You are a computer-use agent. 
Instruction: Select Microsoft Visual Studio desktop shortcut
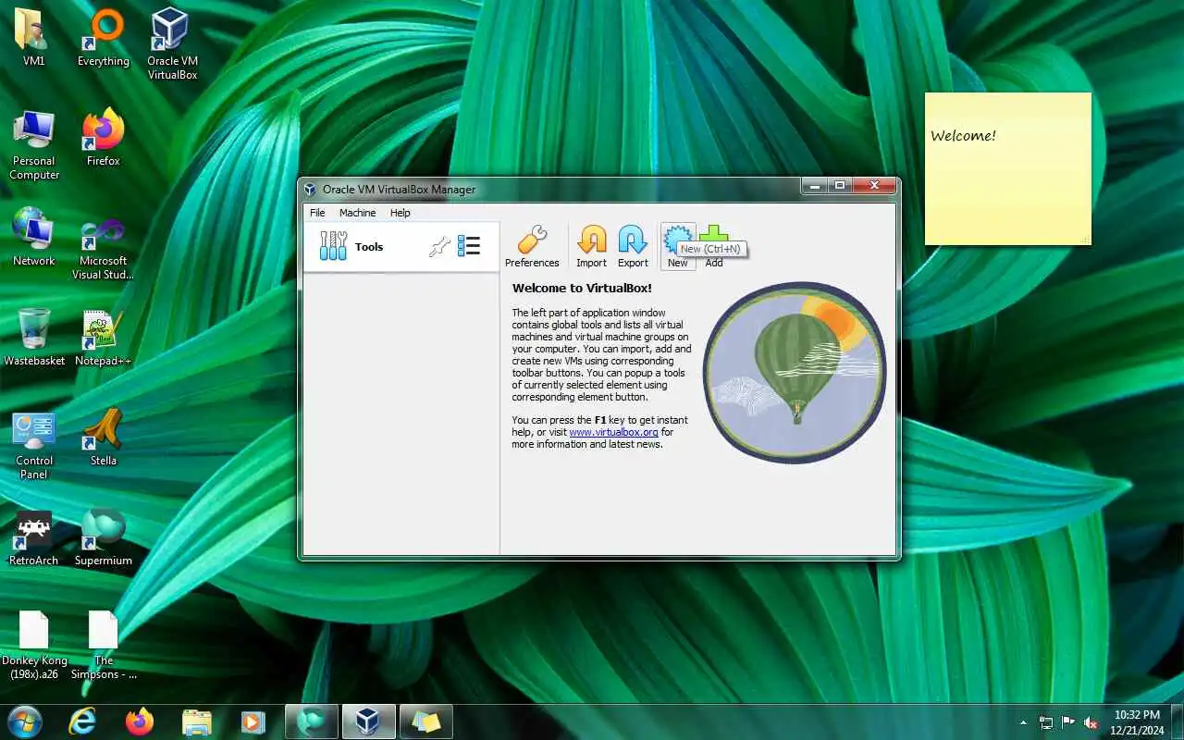point(104,248)
